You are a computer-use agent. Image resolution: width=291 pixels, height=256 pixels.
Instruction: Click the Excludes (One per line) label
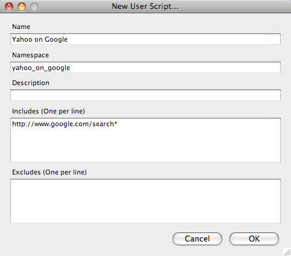50,172
